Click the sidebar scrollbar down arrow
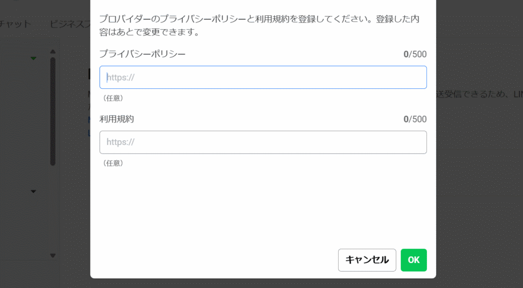The image size is (523, 288). (53, 256)
